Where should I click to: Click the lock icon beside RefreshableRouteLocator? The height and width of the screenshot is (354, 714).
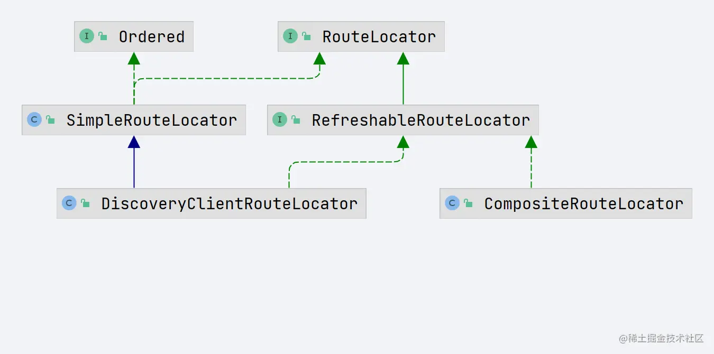296,119
